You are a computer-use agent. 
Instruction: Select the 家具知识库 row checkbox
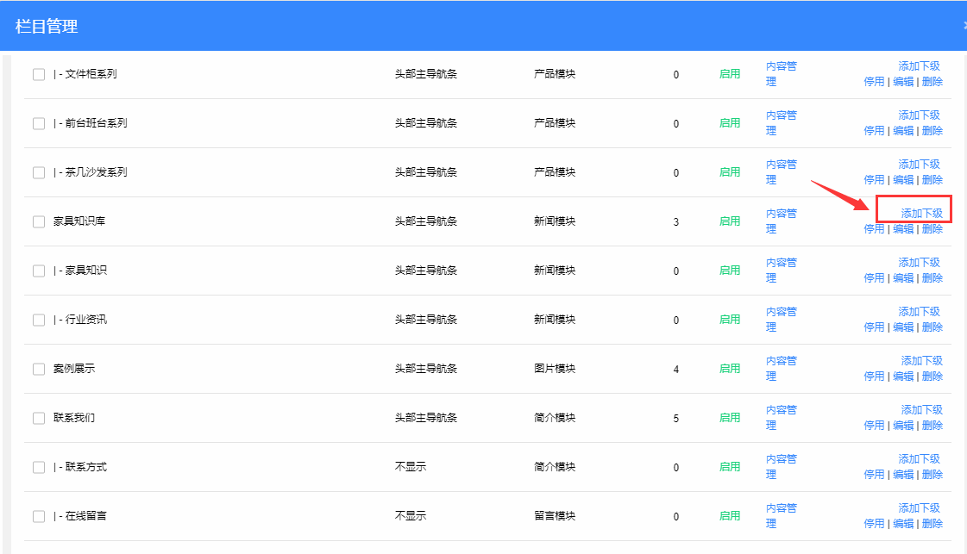[x=39, y=221]
